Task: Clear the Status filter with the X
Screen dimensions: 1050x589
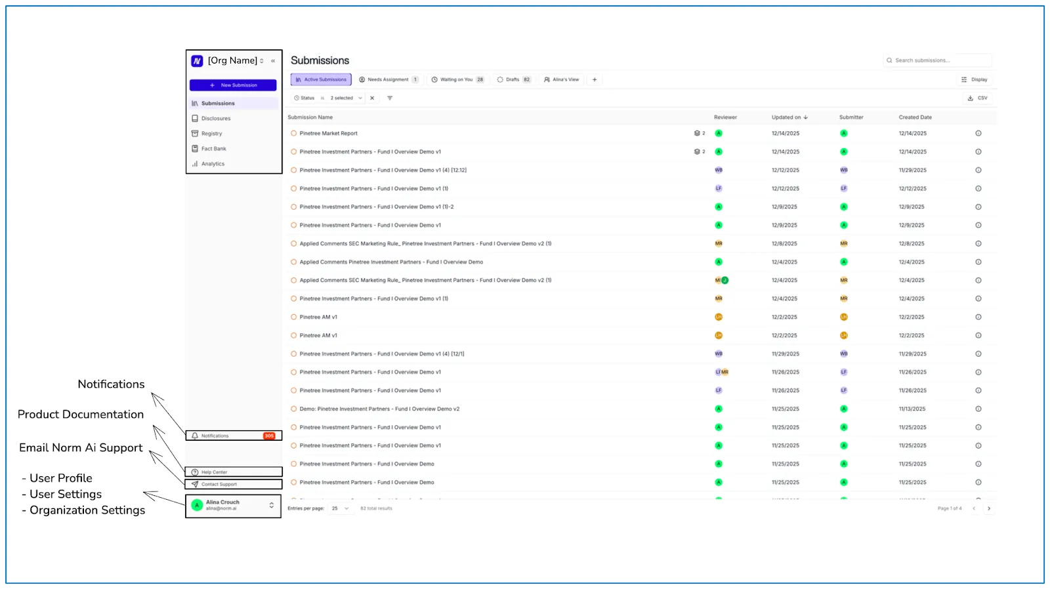Action: point(372,98)
